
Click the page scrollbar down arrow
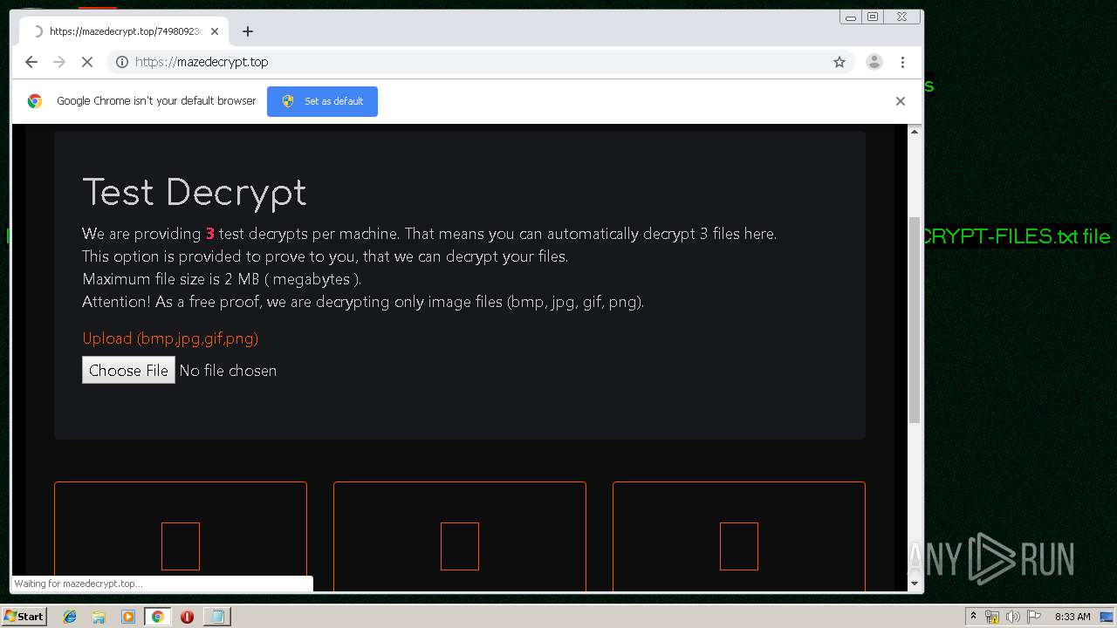(x=915, y=584)
